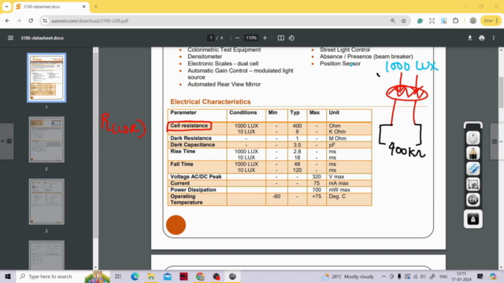The image size is (504, 283).
Task: Open the clock showing 12:13
Action: point(461,277)
